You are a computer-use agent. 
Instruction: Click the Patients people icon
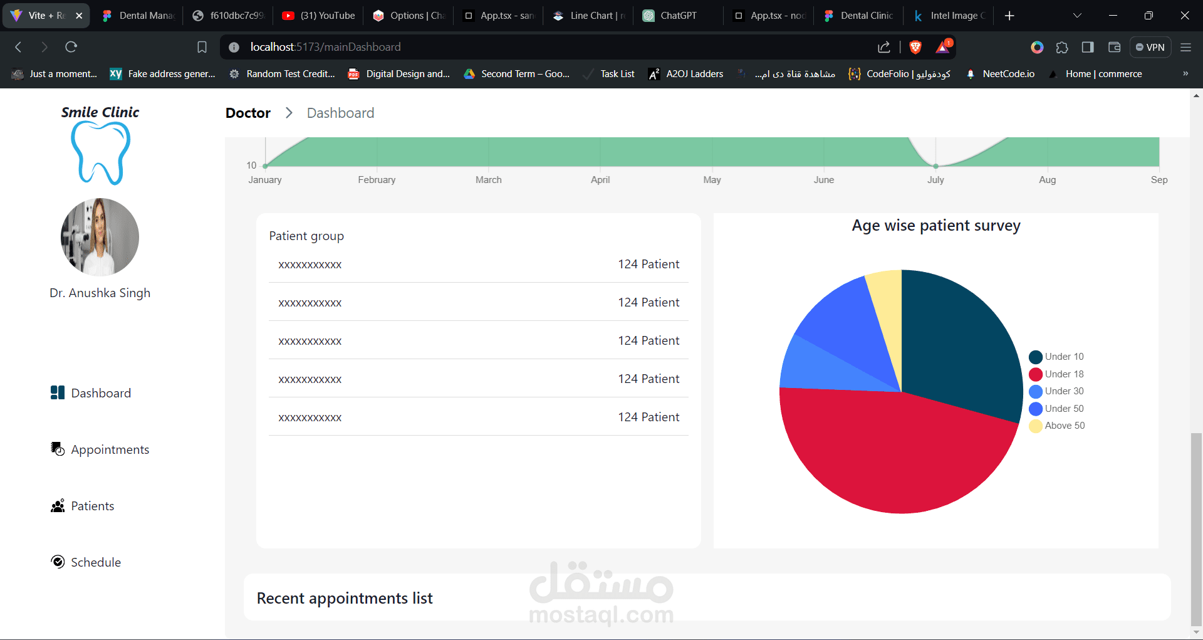coord(58,505)
